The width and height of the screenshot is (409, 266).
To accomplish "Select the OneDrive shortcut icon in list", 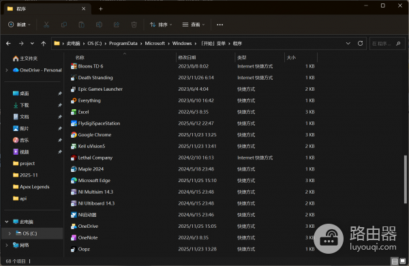I will point(74,226).
